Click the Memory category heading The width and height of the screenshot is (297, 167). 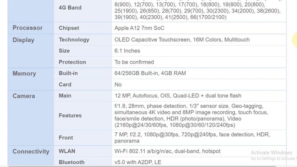tap(24, 73)
